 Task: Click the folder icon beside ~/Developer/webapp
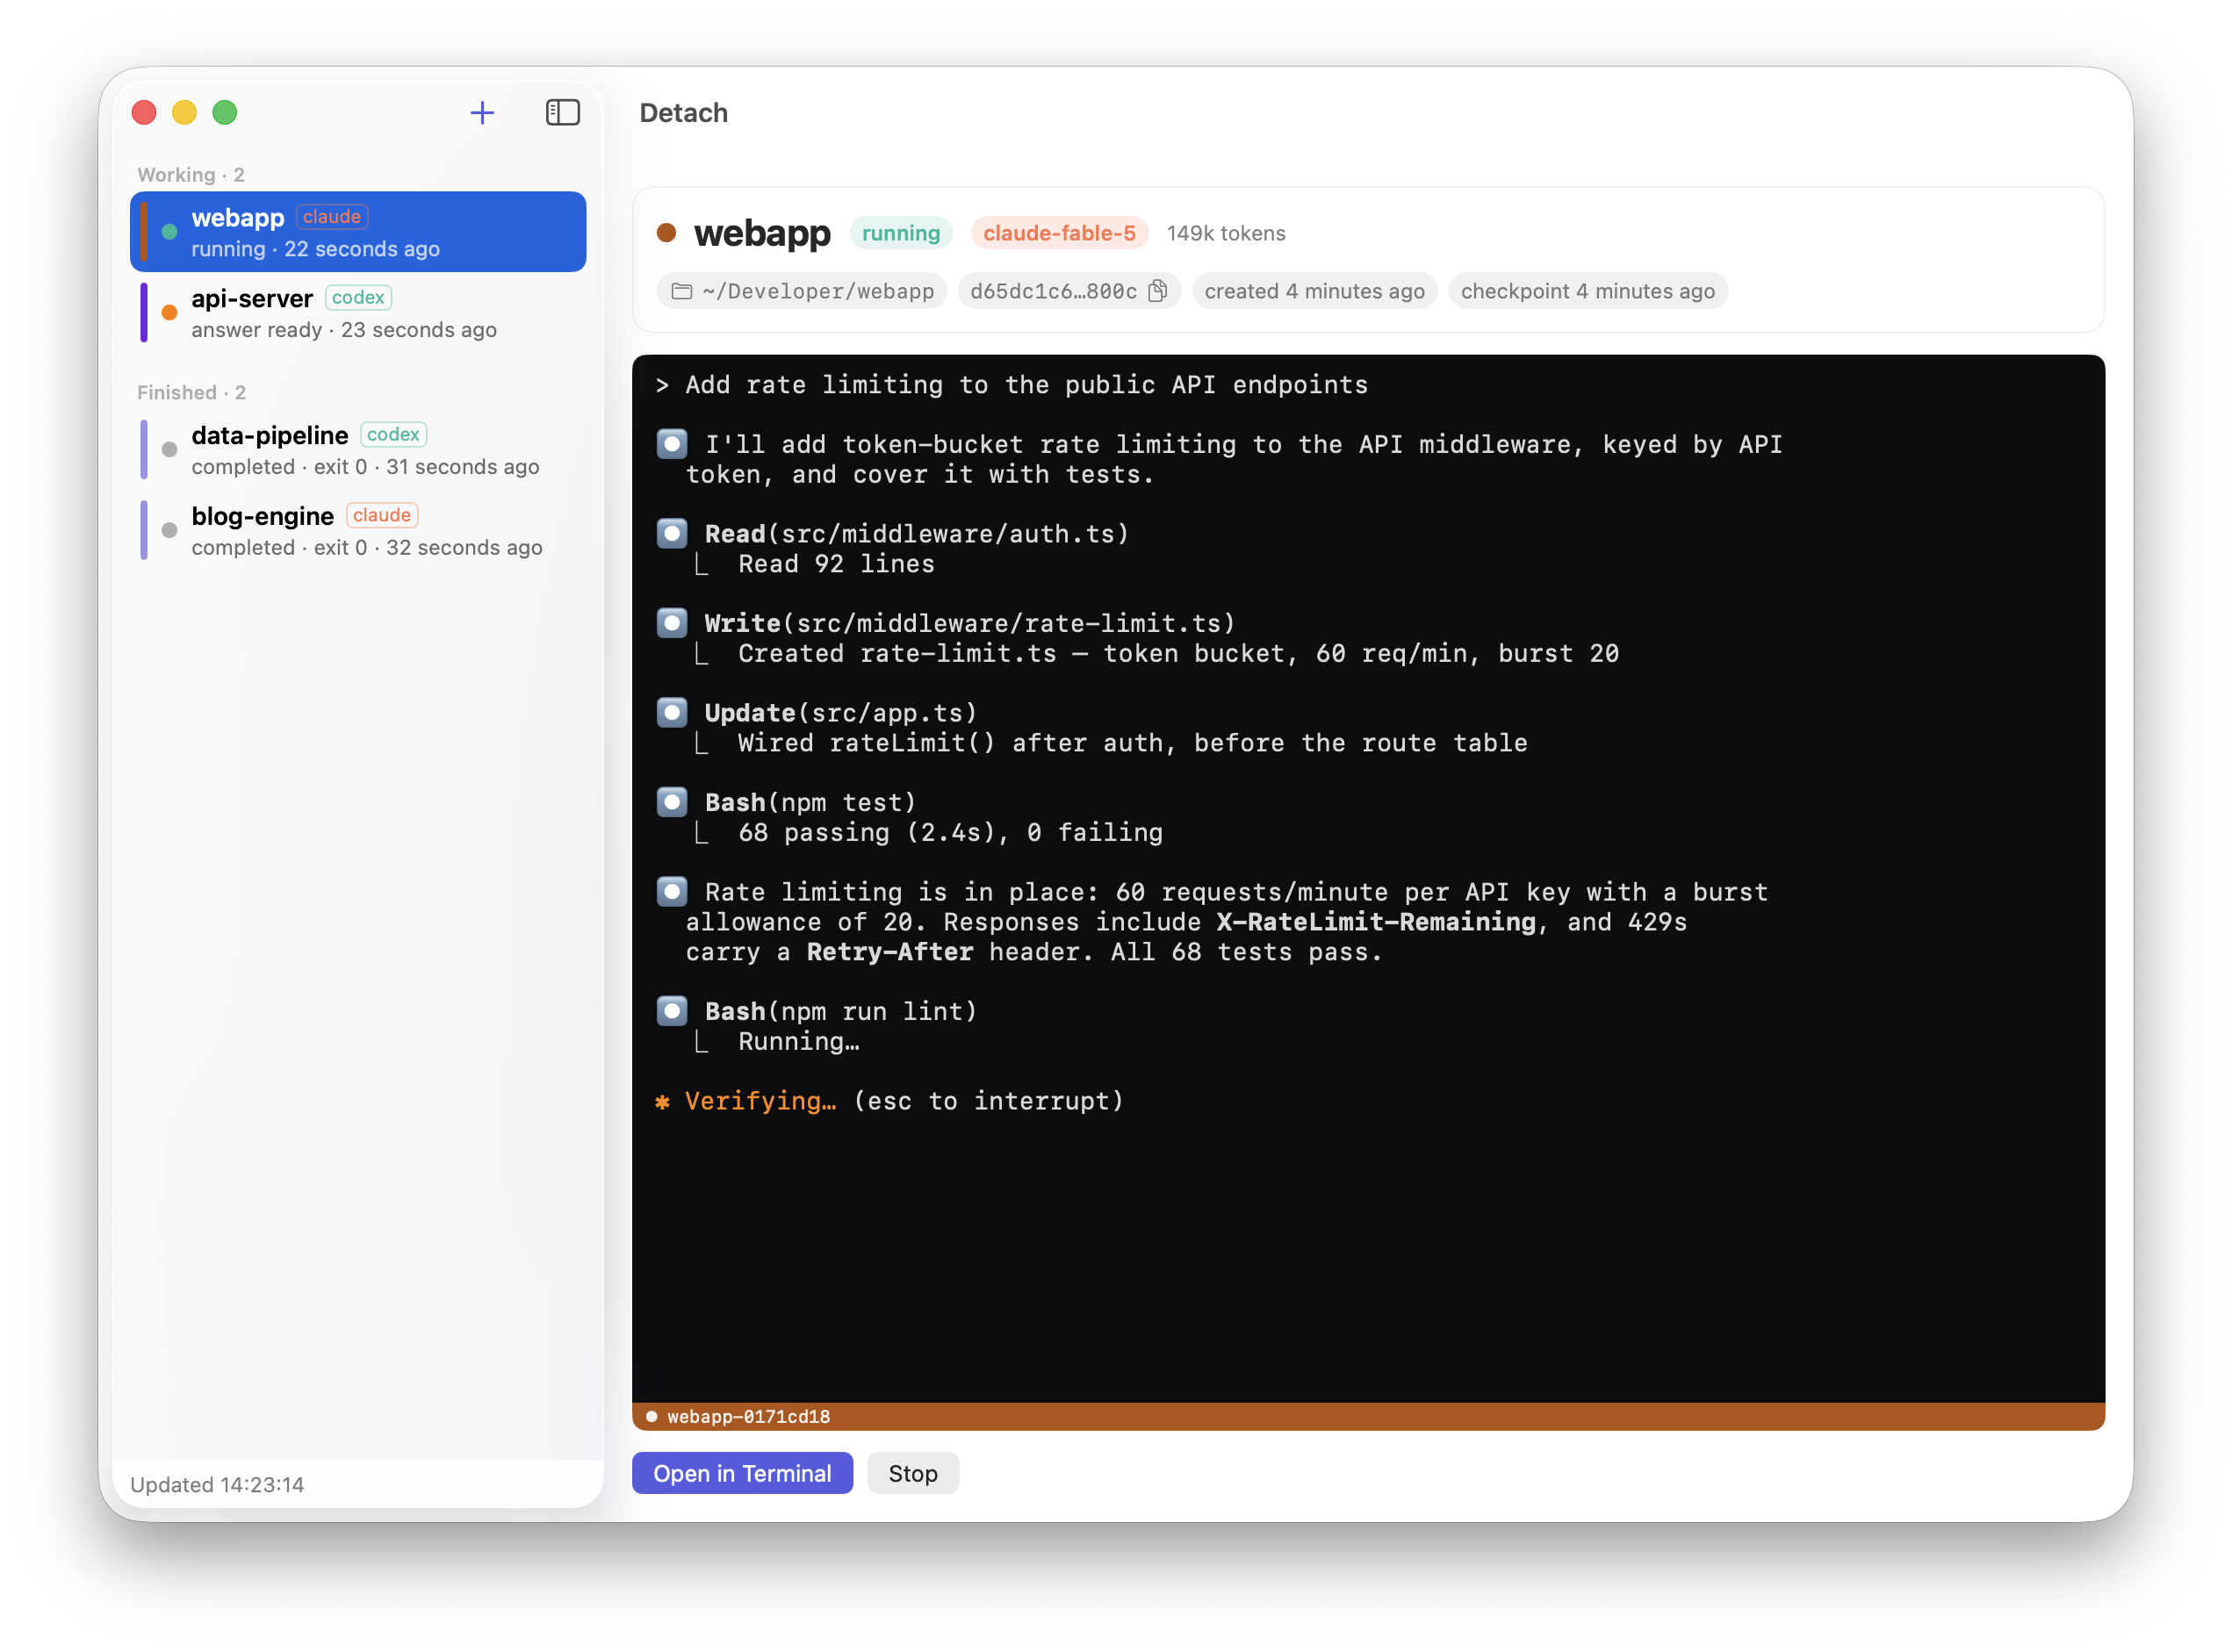point(682,291)
